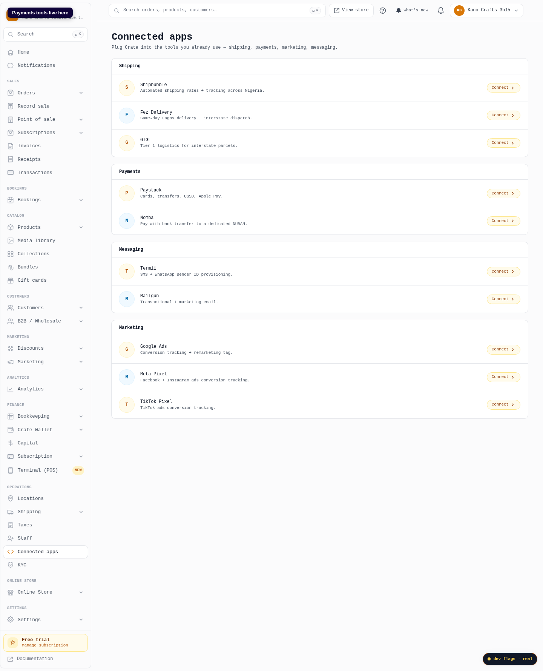
Task: Click the Bundles icon in sidebar
Action: pos(11,267)
